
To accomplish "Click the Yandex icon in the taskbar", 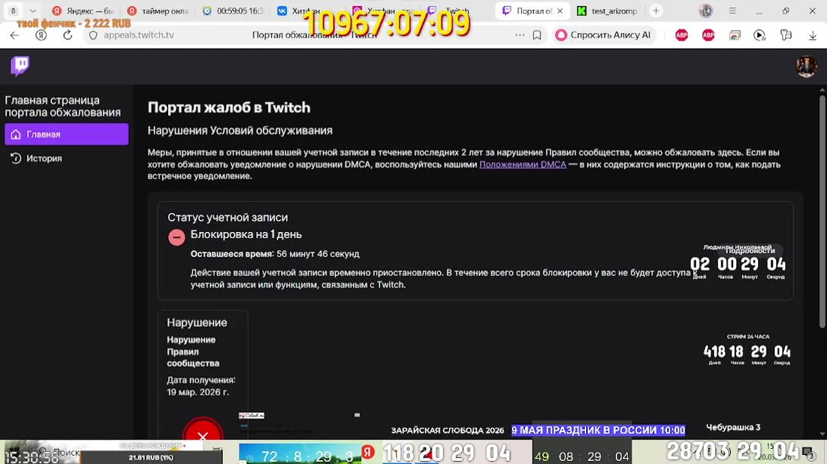I will tap(368, 452).
